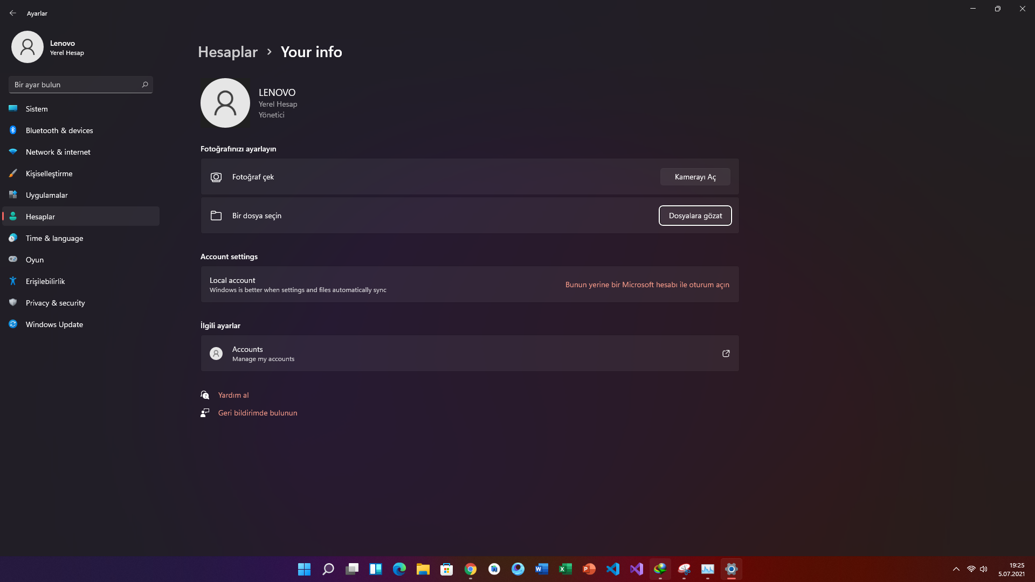The width and height of the screenshot is (1035, 582).
Task: Click the back arrow in Settings header
Action: tap(13, 13)
